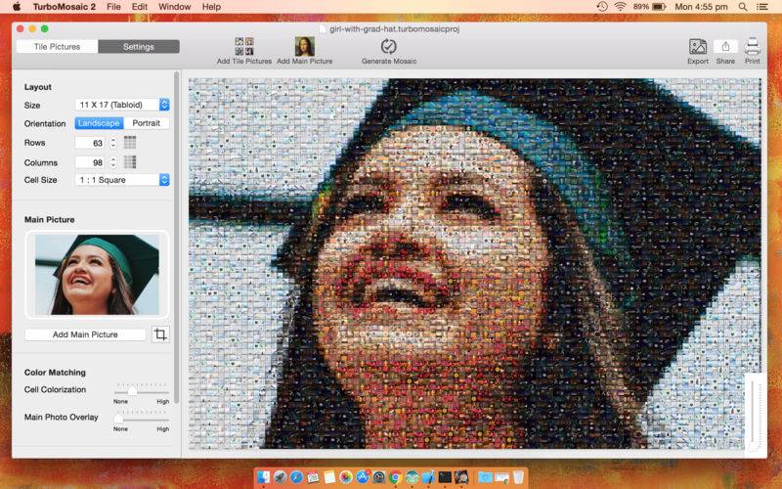Click the Add Main Picture Mona Lisa icon
Viewport: 782px width, 489px height.
304,46
